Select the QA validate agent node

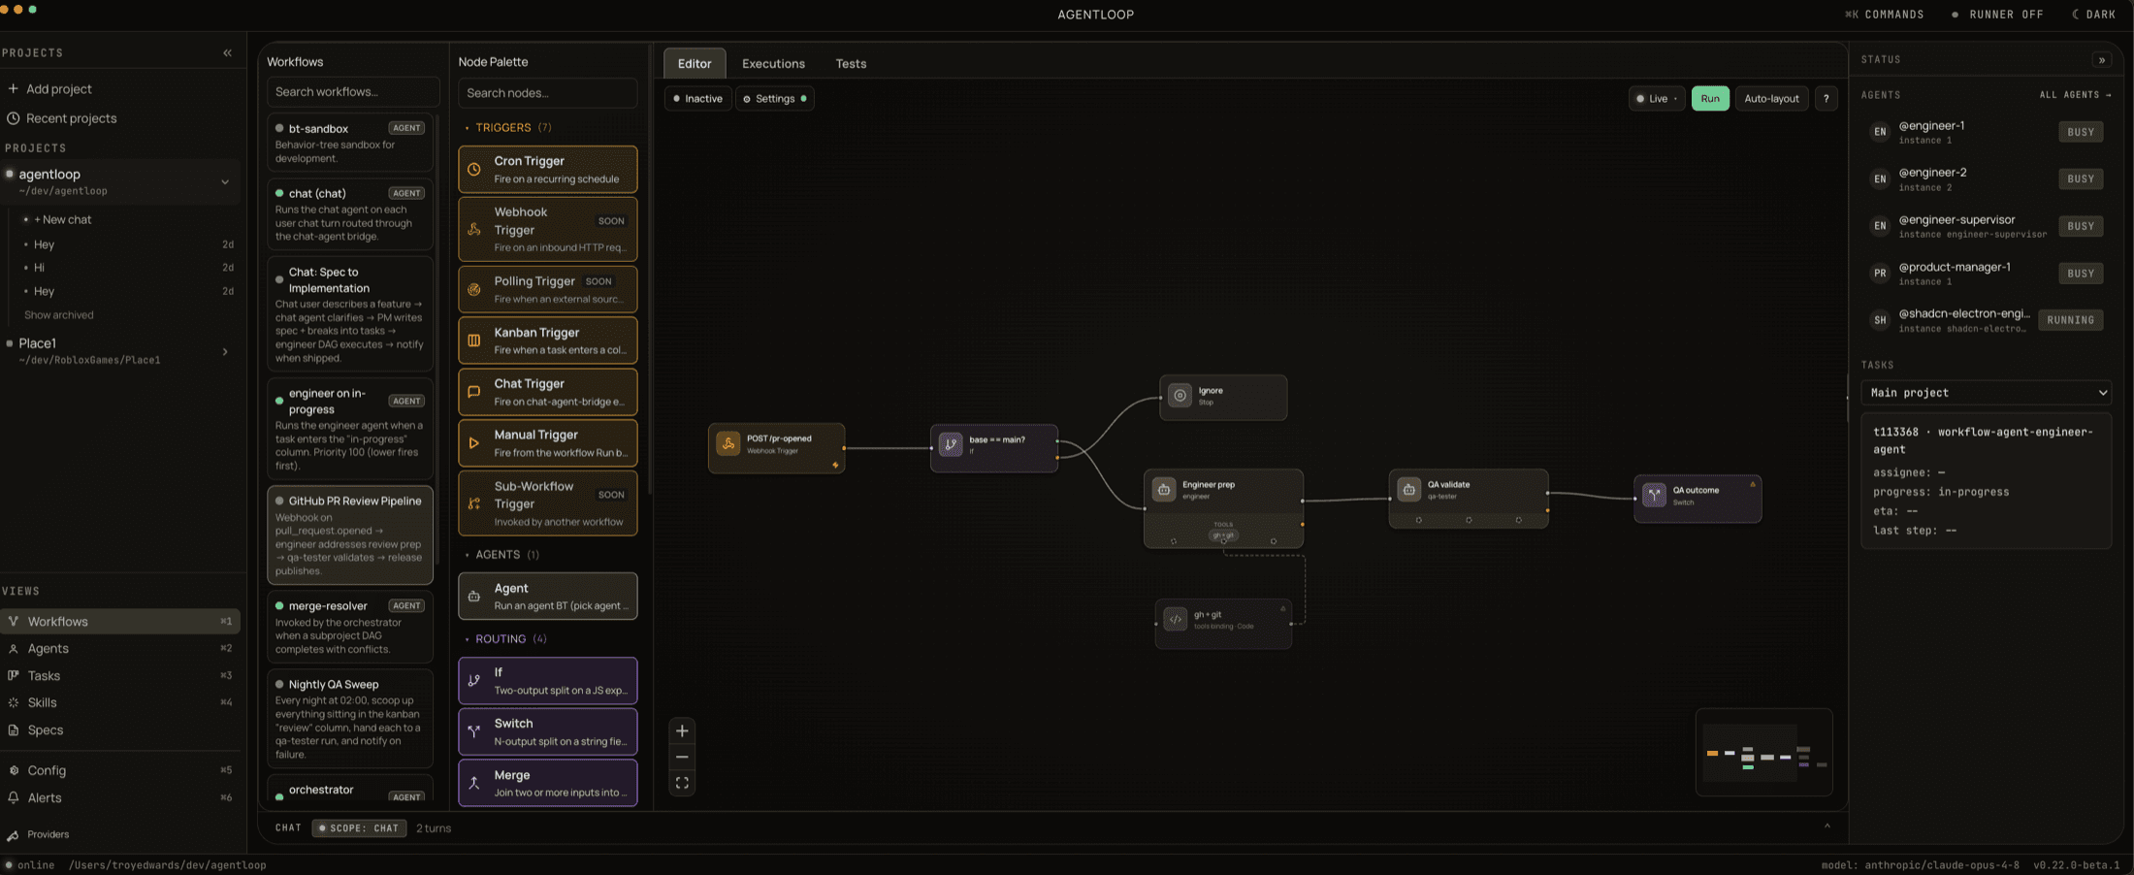click(1469, 499)
